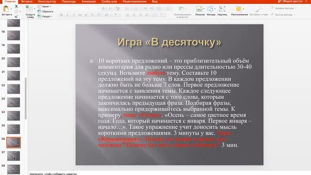This screenshot has width=311, height=175.
Task: Insert text box with Надпись icon
Action: pyautogui.click(x=222, y=9)
